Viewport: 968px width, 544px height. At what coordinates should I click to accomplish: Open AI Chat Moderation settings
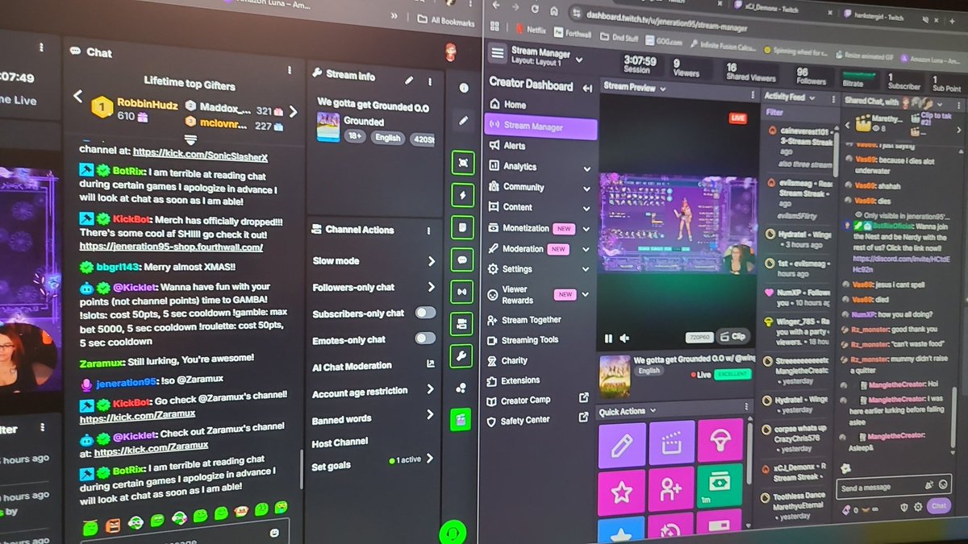373,366
